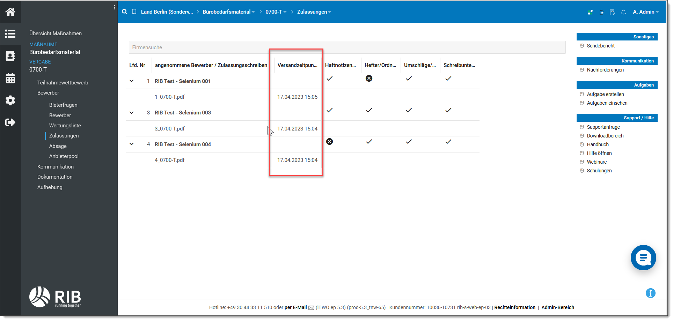Screen dimensions: 673x321
Task: Open the chat bubble support widget
Action: coord(643,258)
